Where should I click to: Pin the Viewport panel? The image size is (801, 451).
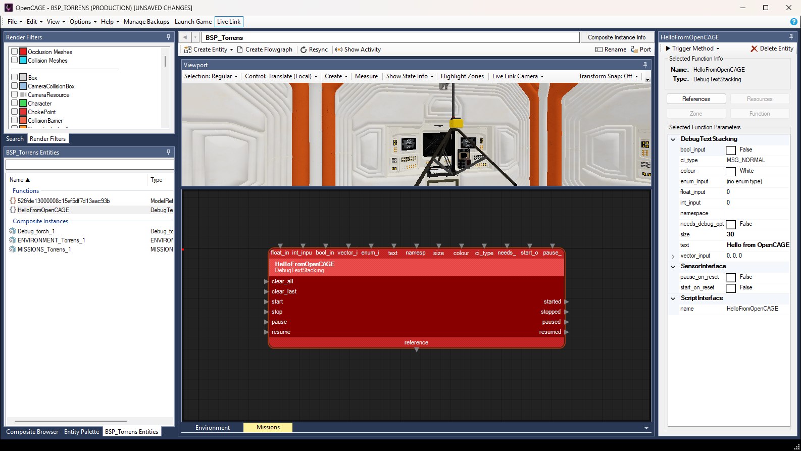click(x=645, y=65)
